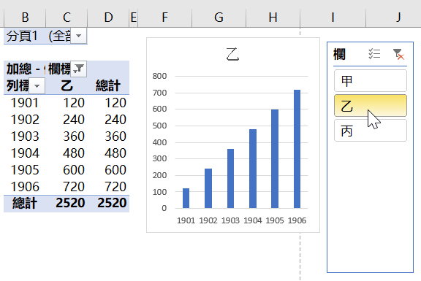421x281 pixels.
Task: Click the 1904 bar in the chart
Action: 253,169
